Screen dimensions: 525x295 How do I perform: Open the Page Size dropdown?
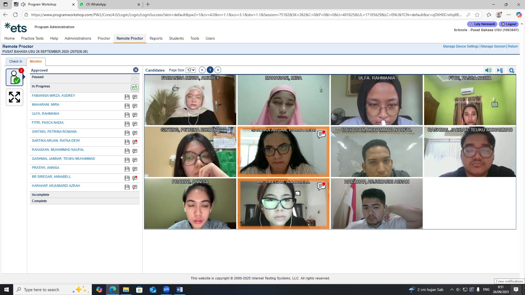tap(191, 70)
